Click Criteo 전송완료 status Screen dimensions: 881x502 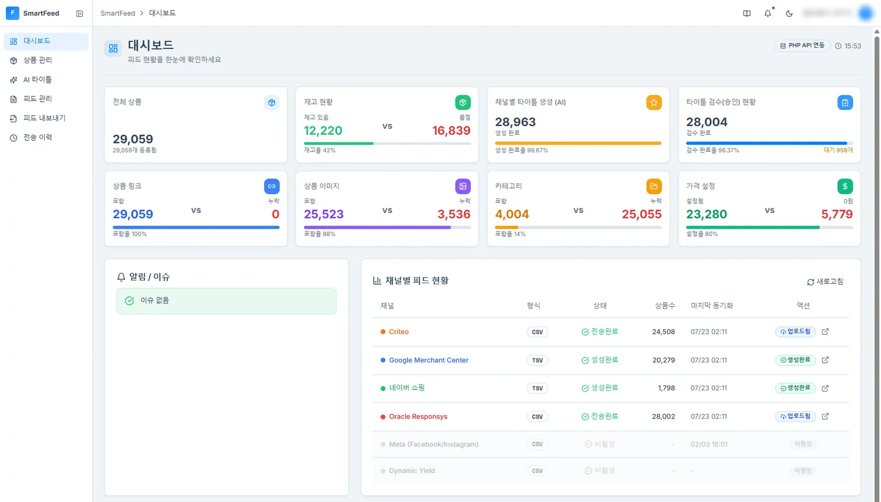[x=600, y=332]
